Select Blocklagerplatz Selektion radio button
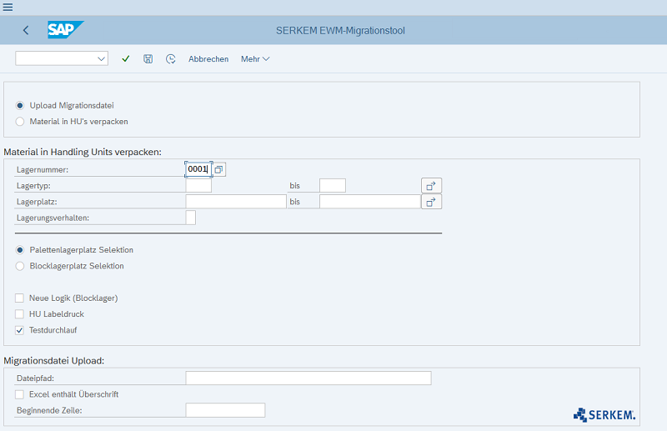Image resolution: width=667 pixels, height=431 pixels. point(19,266)
